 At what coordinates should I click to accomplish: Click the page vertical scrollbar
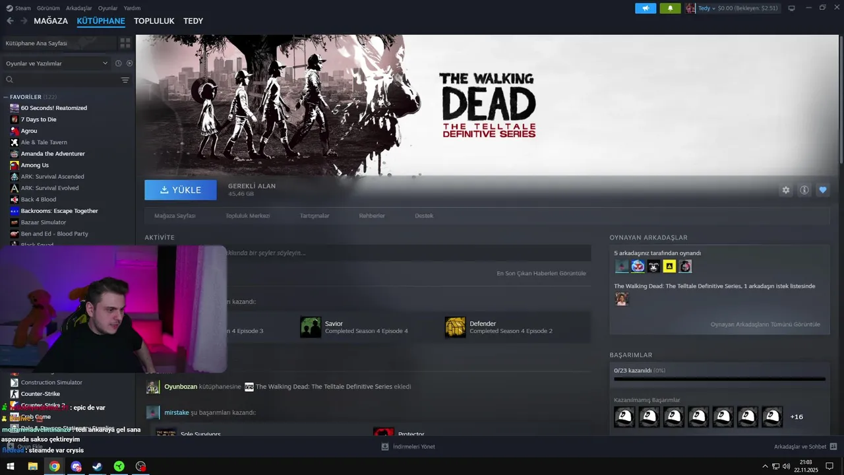click(x=841, y=99)
